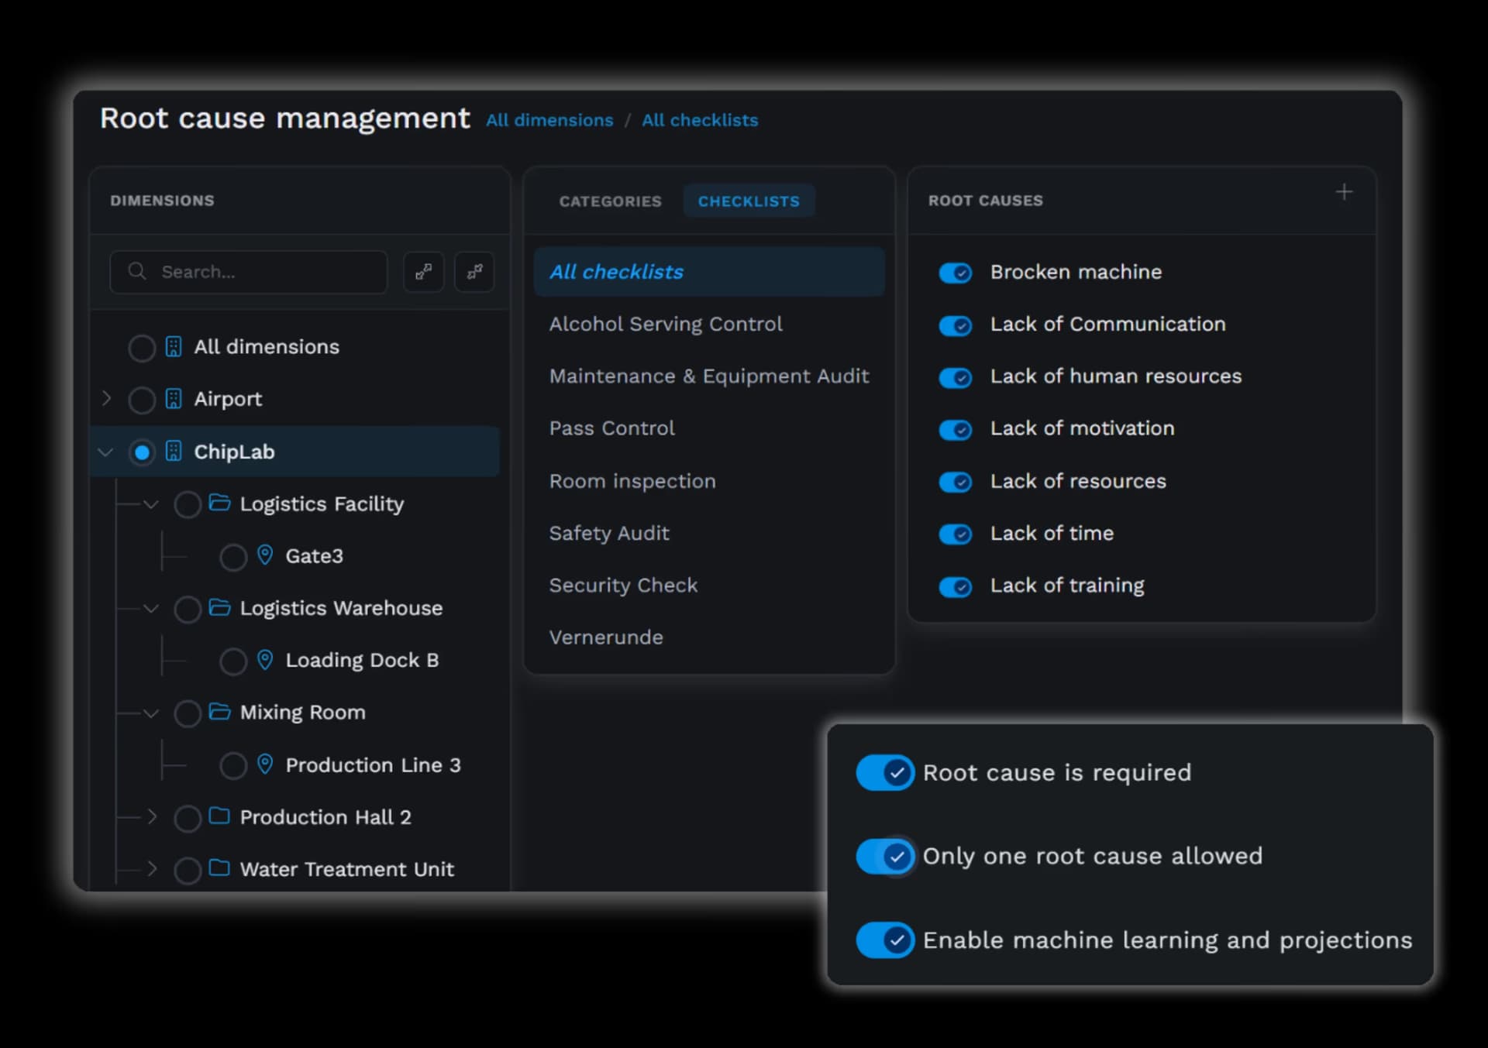Expand the Production Hall 2 node

[x=153, y=816]
